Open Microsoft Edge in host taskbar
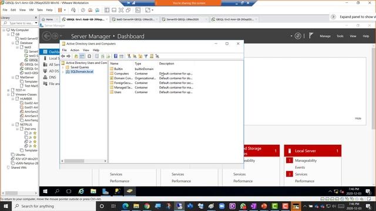This screenshot has height=211, width=376. coord(125,206)
